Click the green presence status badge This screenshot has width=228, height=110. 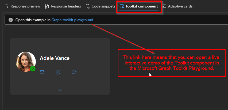click(x=33, y=69)
